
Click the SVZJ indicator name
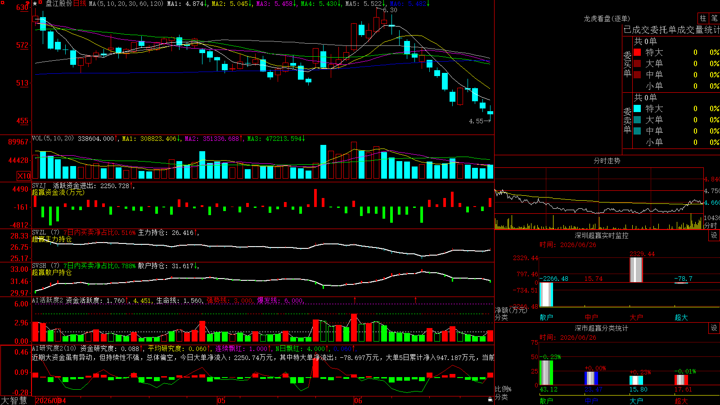point(39,185)
